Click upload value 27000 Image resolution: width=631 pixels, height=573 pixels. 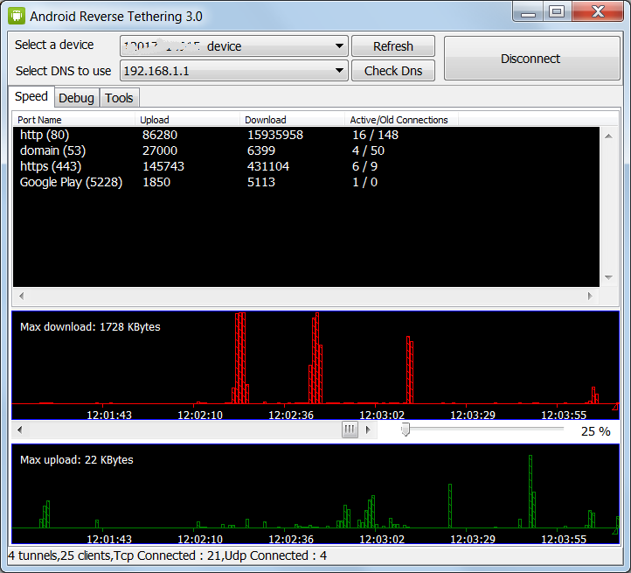click(160, 150)
